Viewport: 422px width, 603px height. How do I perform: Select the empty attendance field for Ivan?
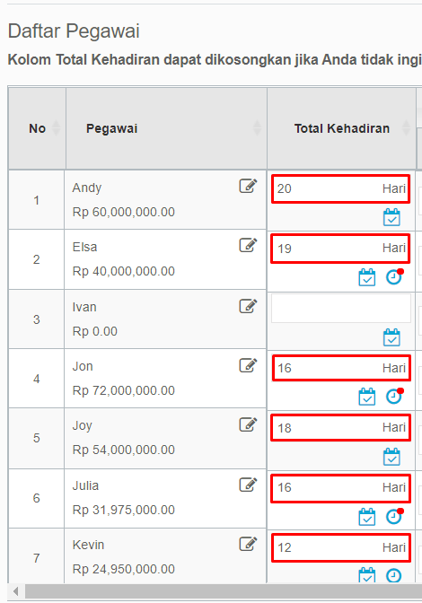point(341,309)
